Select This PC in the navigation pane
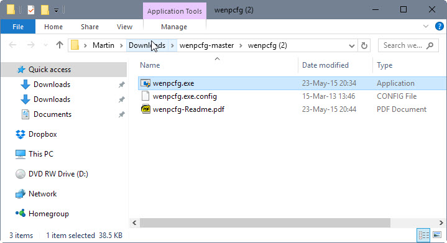The image size is (447, 243). [x=41, y=154]
